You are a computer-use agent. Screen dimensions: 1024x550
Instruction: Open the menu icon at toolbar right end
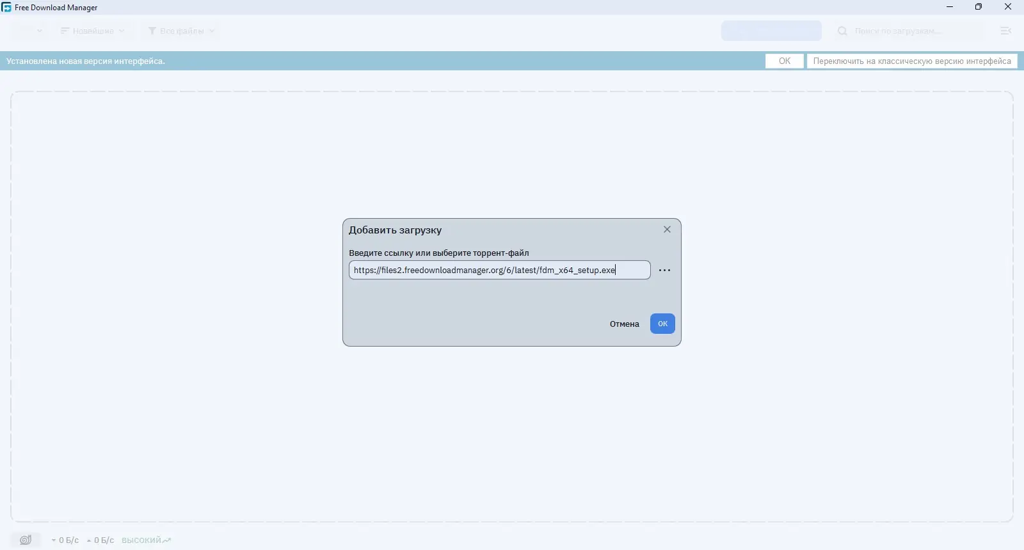click(x=1005, y=31)
